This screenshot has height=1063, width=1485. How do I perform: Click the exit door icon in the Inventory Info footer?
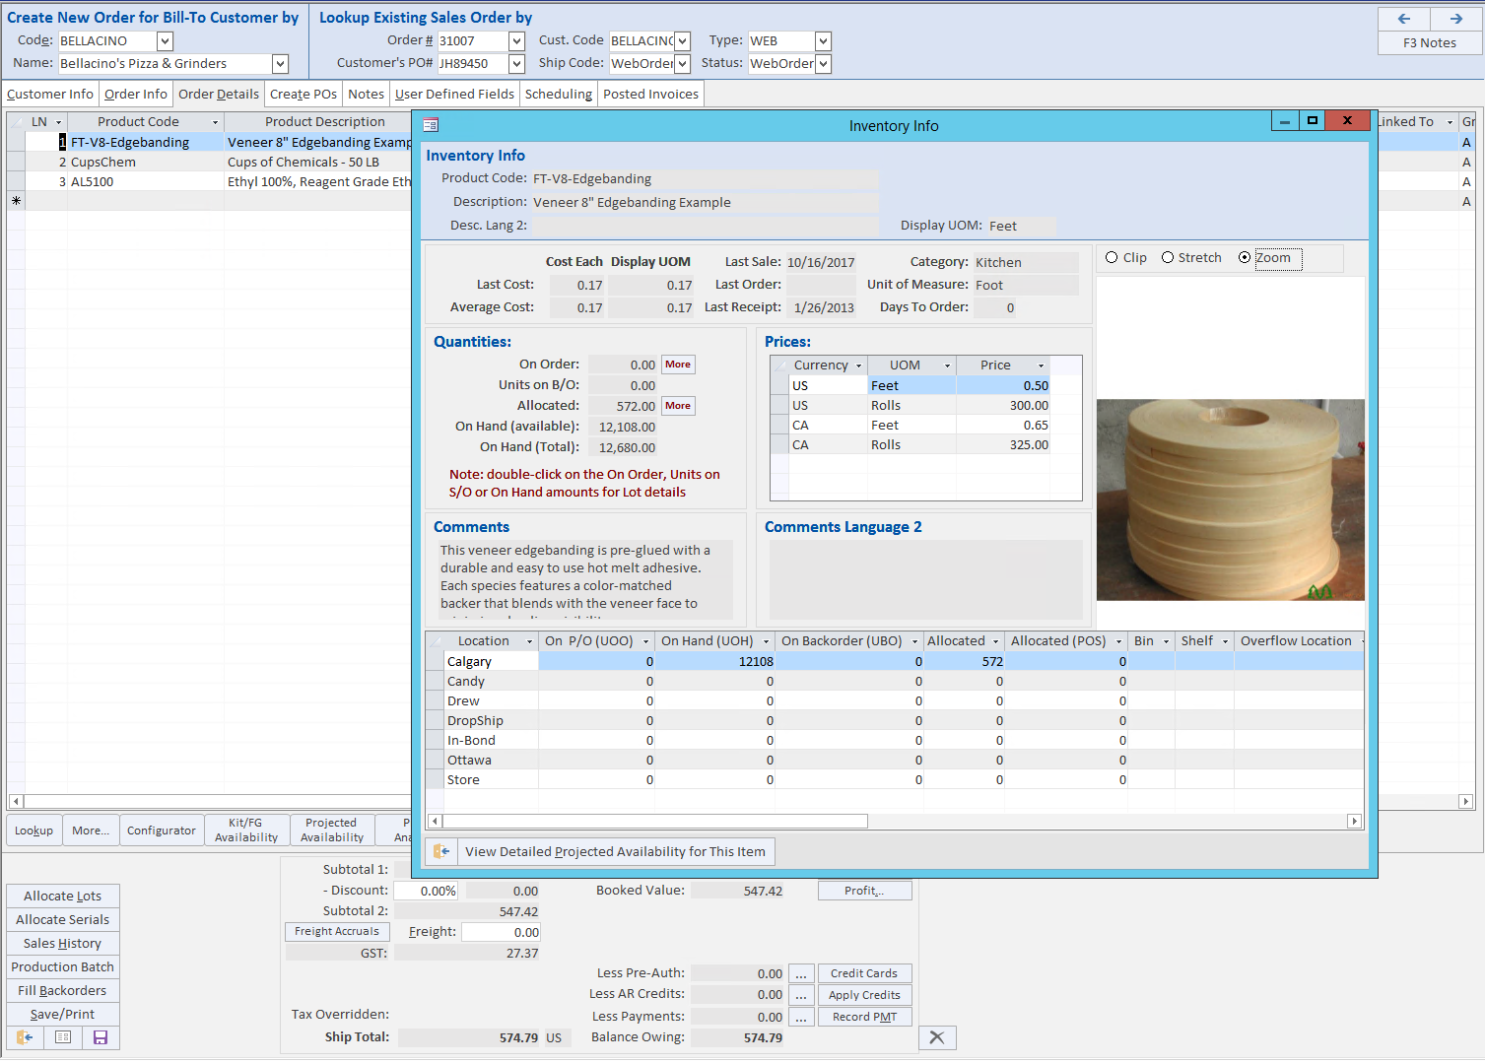pyautogui.click(x=440, y=851)
